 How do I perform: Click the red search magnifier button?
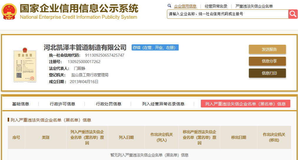(293, 14)
